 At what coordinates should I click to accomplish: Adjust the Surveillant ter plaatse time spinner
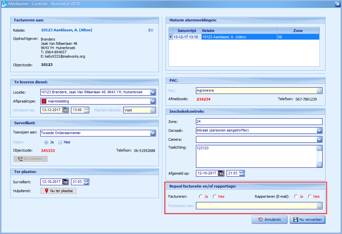point(86,182)
